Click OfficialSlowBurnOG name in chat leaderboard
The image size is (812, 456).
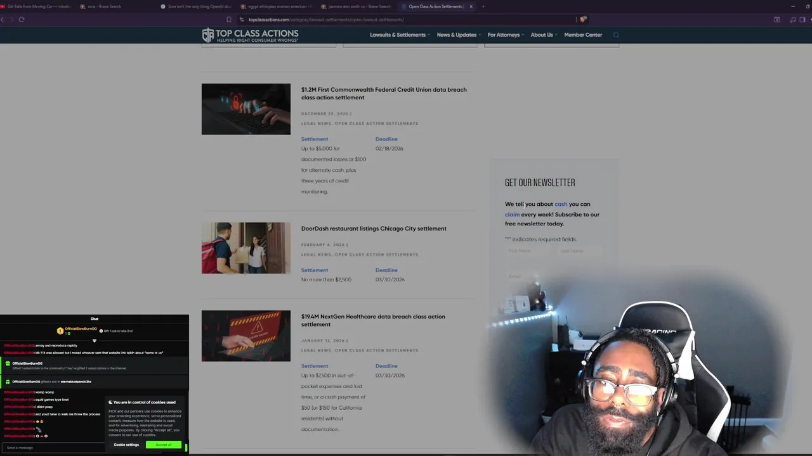(x=81, y=329)
